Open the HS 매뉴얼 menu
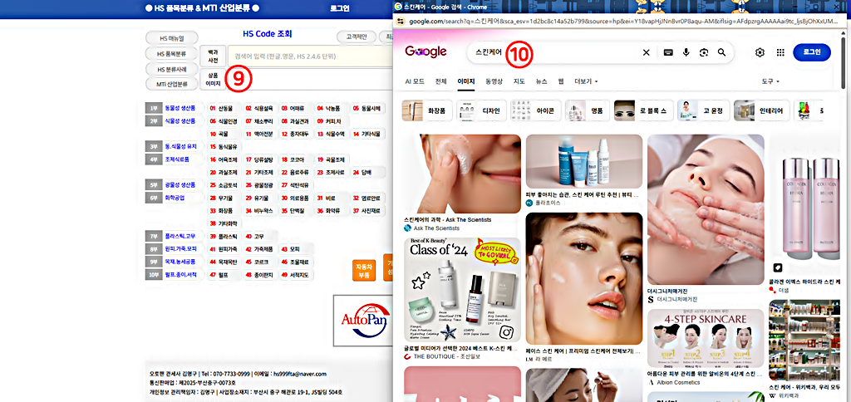Viewport: 851px width, 402px height. coord(171,38)
